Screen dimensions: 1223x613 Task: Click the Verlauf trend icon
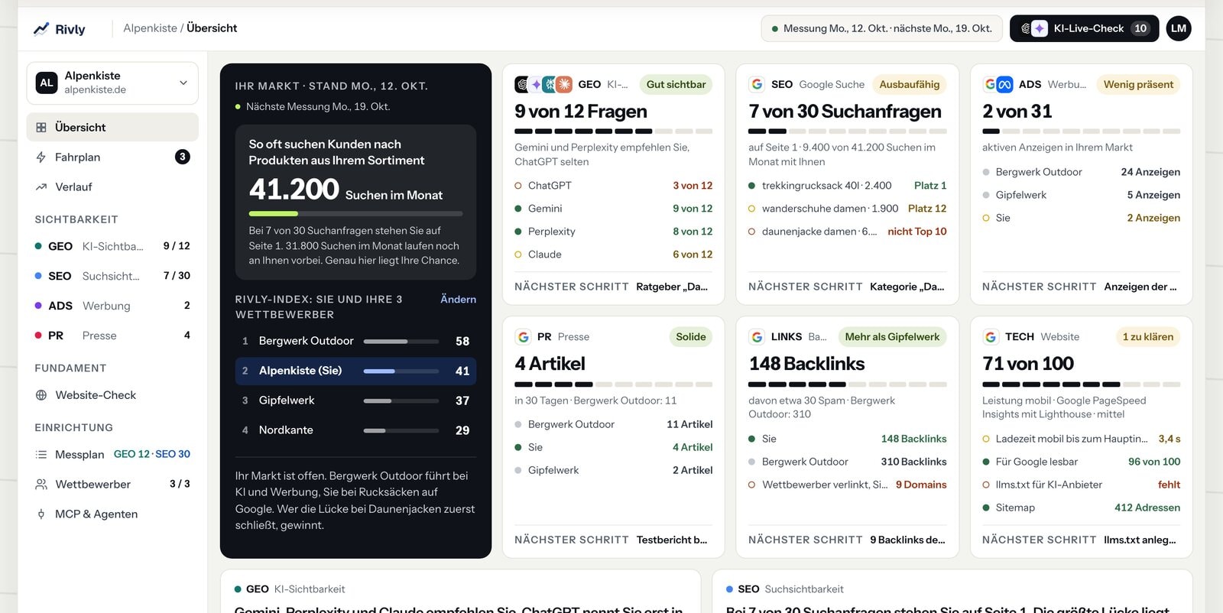click(41, 187)
